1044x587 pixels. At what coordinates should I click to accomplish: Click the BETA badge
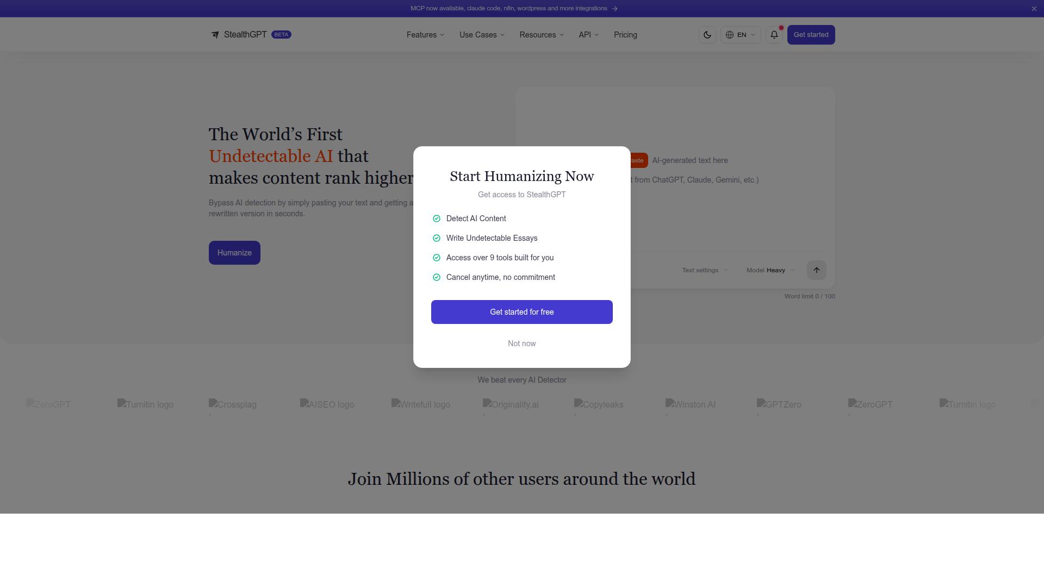point(281,35)
